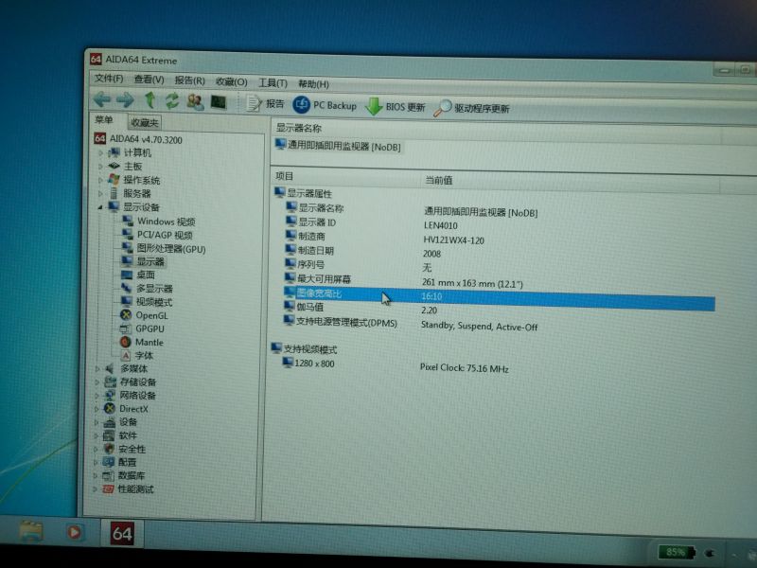Click BIOS 更新 toolbar button

pos(396,107)
